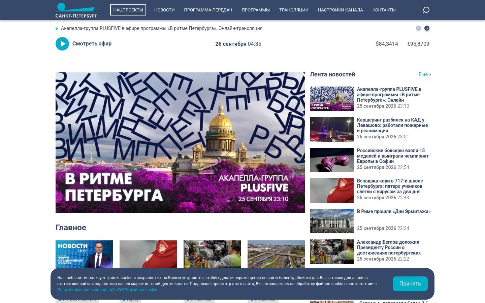Open headline Акапелла-группа PLUSFIVE в эфире

pos(389,95)
